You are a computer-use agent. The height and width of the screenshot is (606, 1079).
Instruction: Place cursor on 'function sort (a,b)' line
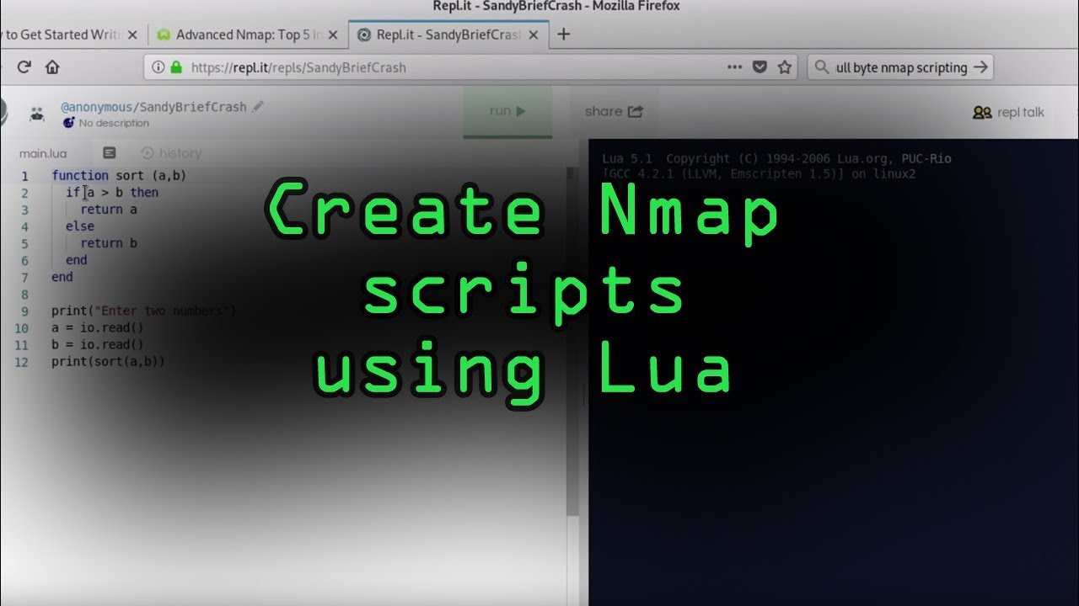tap(119, 175)
